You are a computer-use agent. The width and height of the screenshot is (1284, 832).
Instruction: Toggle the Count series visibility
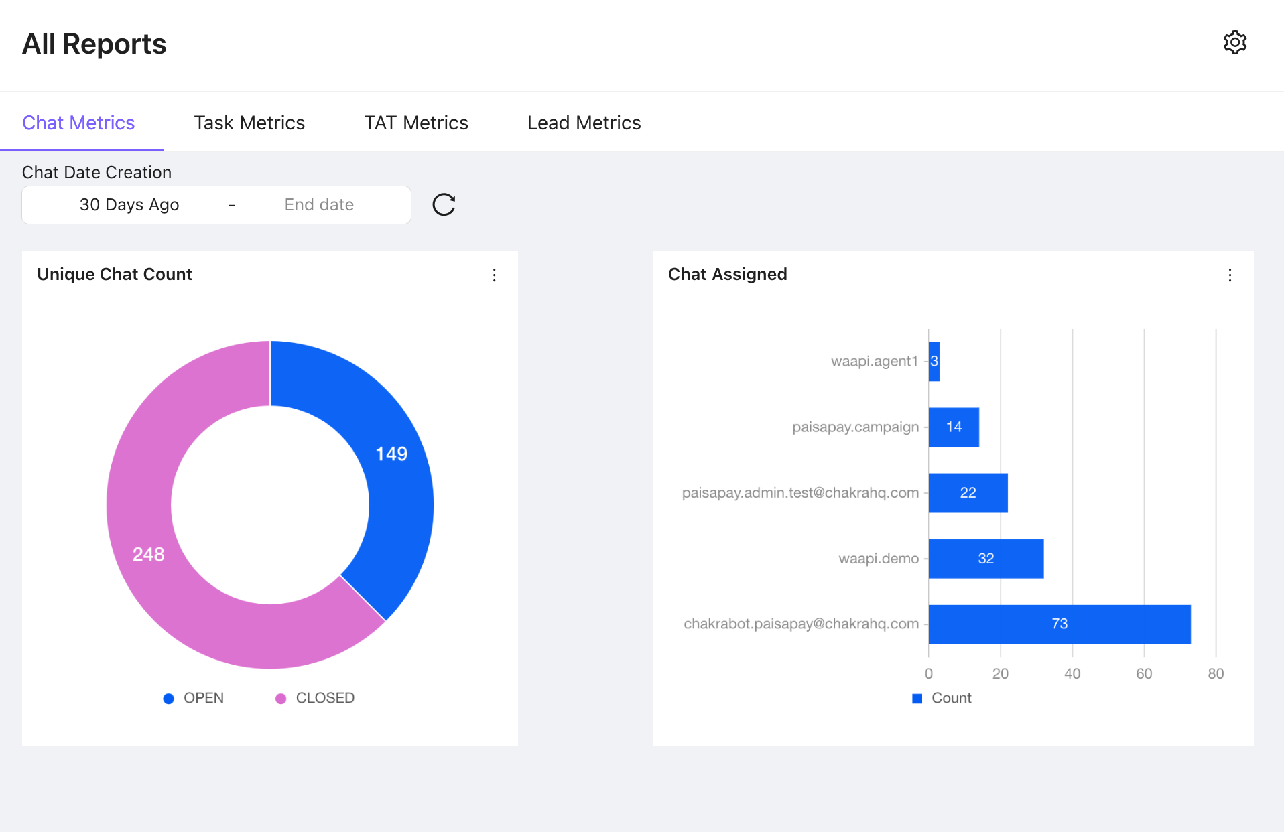942,697
